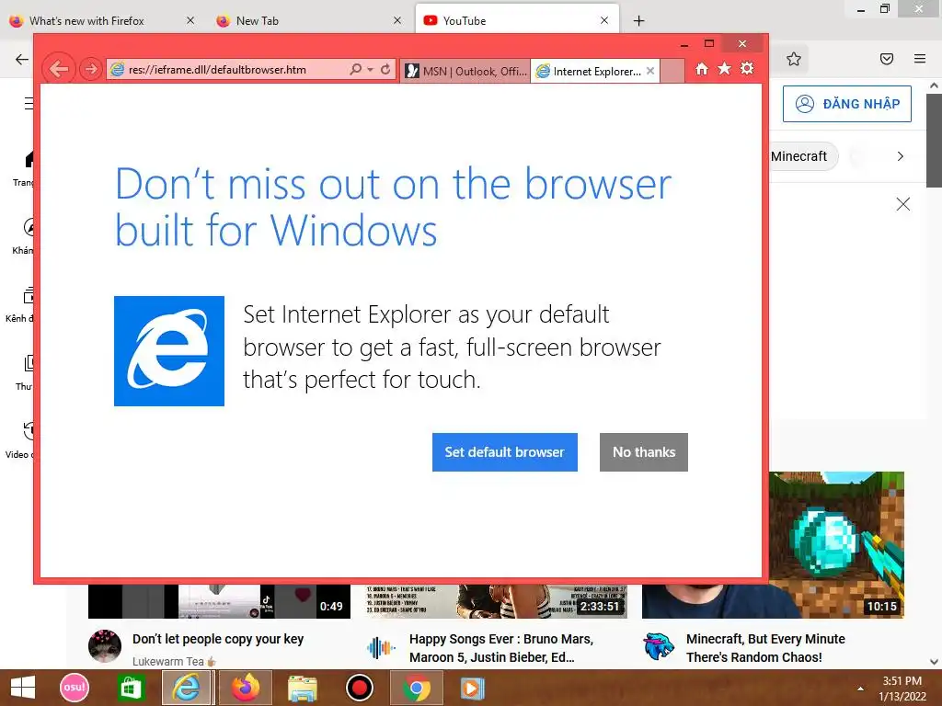This screenshot has width=942, height=706.
Task: Expand IE address bar autocomplete dropdown arrow
Action: (370, 70)
